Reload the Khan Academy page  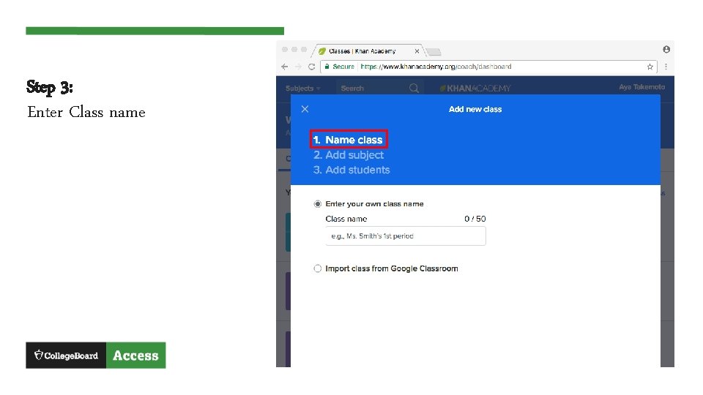312,67
